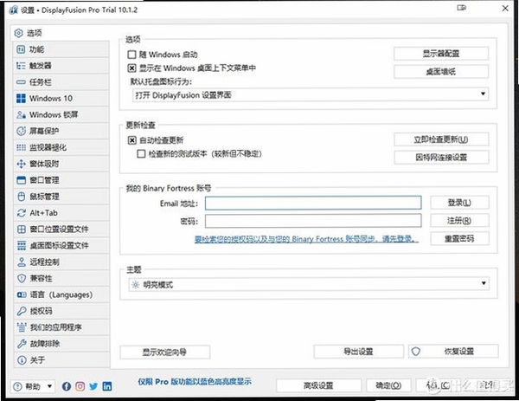
Task: Click the 窗口位置设置文件 icon
Action: pos(21,229)
